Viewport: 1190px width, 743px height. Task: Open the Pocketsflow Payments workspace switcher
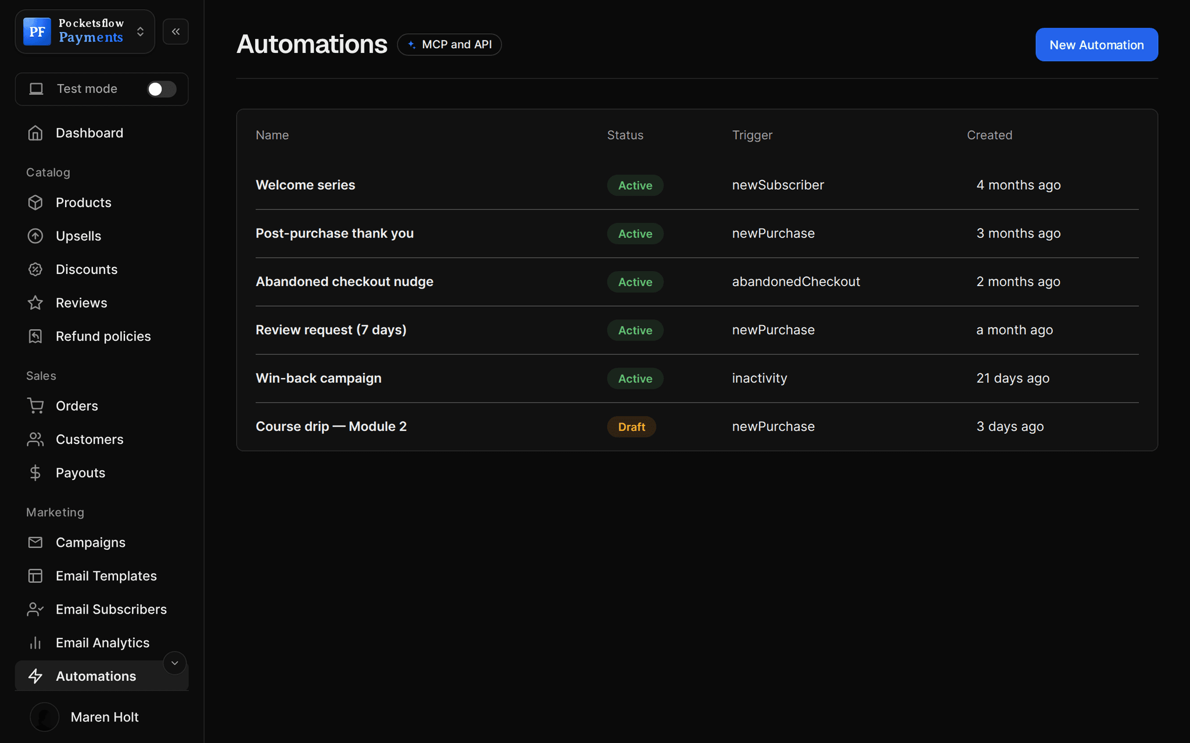pyautogui.click(x=85, y=31)
